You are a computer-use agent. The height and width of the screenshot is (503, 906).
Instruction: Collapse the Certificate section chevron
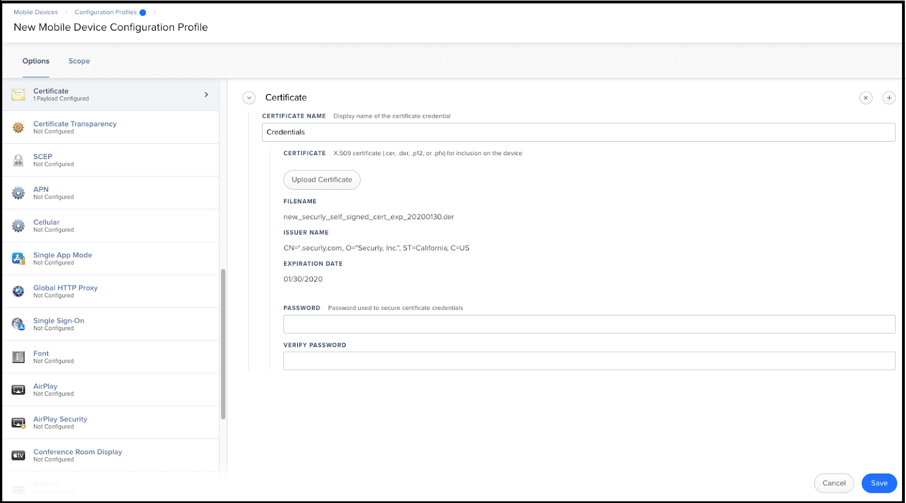(x=249, y=98)
